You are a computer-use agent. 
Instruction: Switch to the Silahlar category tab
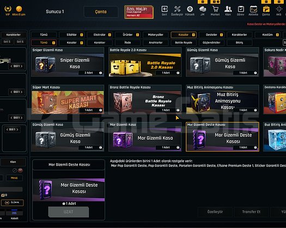coord(72,35)
